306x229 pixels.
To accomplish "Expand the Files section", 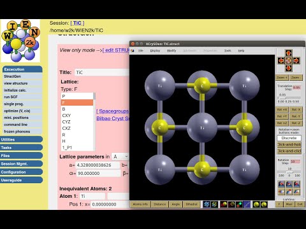I will pyautogui.click(x=21, y=156).
